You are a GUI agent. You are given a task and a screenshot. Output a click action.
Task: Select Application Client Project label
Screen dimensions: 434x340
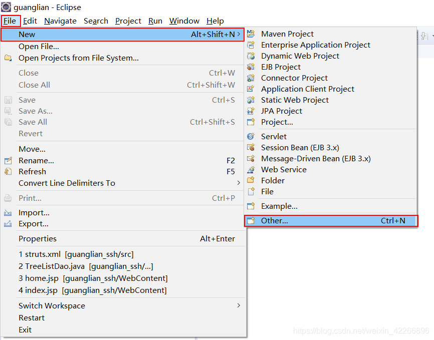(x=308, y=89)
